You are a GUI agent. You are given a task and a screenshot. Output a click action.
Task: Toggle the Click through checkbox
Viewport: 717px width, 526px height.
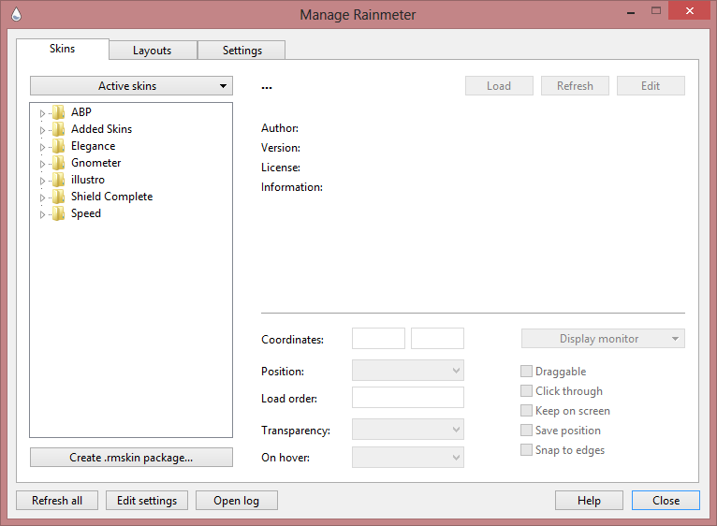point(526,390)
